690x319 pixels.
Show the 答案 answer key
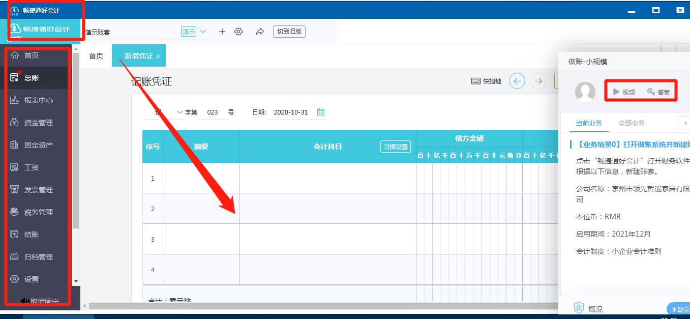(x=658, y=92)
